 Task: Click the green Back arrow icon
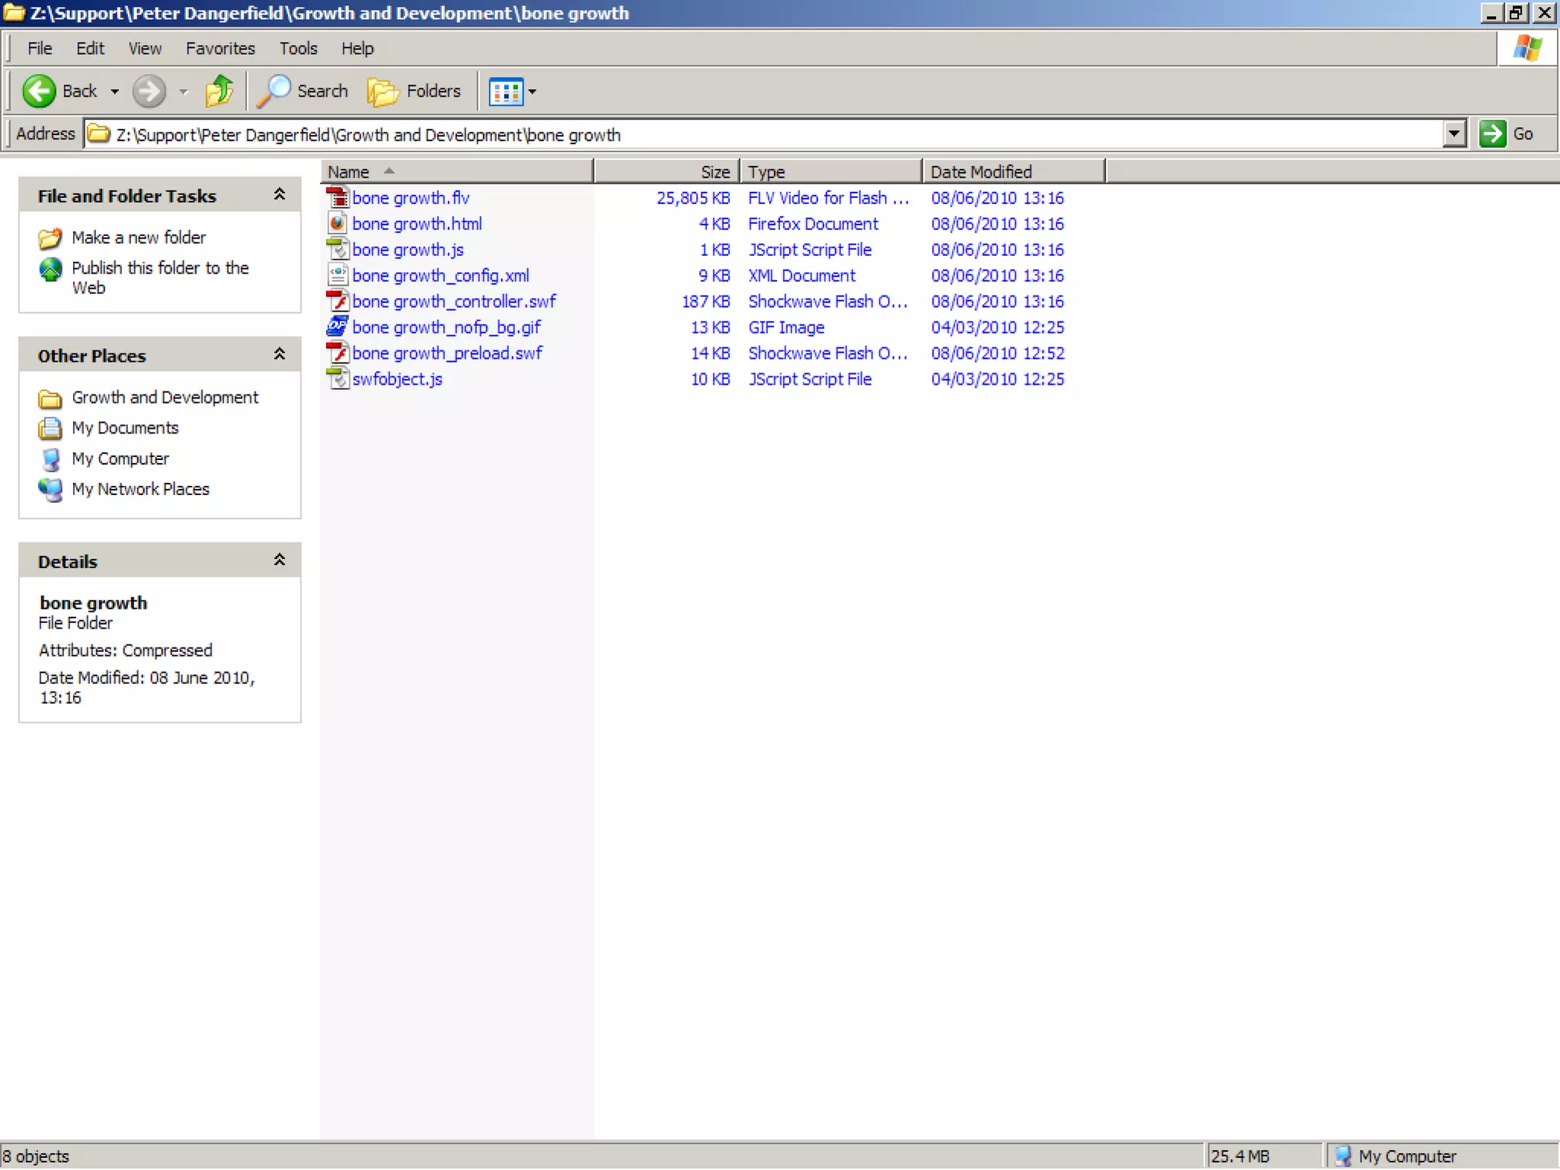point(39,91)
